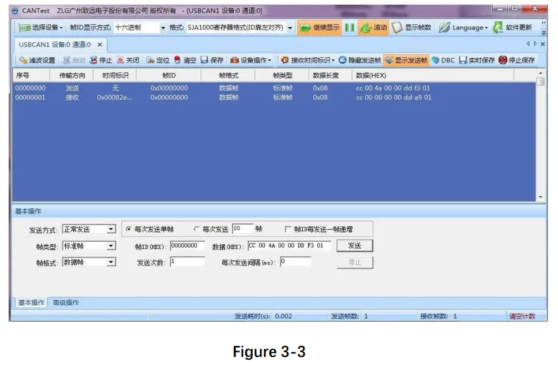Screen dimensions: 558x366
Task: Click 清空计数 in the status bar
Action: click(522, 316)
